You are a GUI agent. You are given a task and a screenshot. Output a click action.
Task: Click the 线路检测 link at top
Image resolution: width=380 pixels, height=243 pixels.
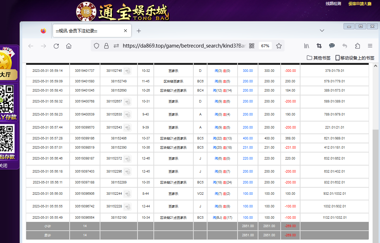[x=333, y=4]
